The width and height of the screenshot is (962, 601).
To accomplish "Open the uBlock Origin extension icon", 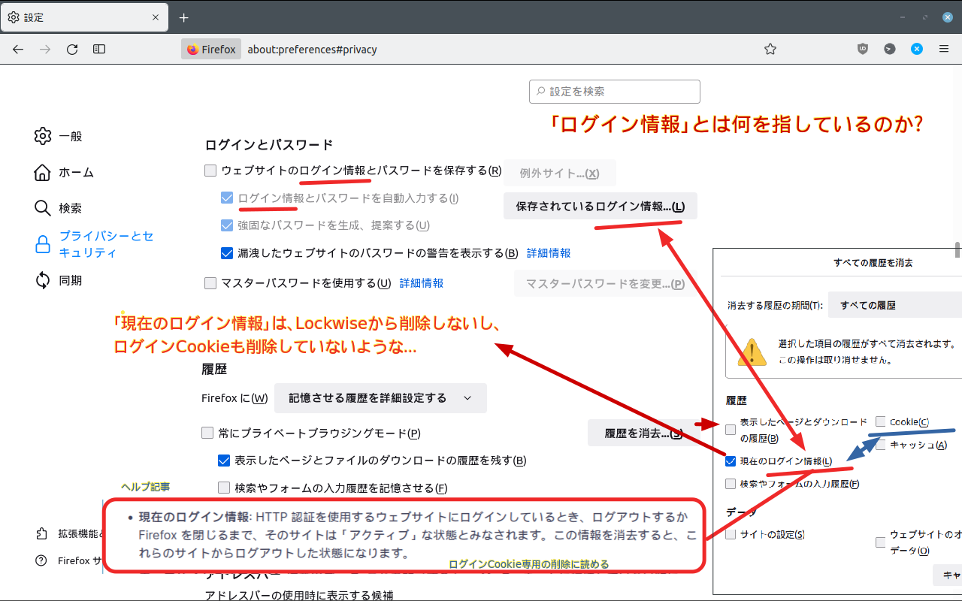I will 863,50.
